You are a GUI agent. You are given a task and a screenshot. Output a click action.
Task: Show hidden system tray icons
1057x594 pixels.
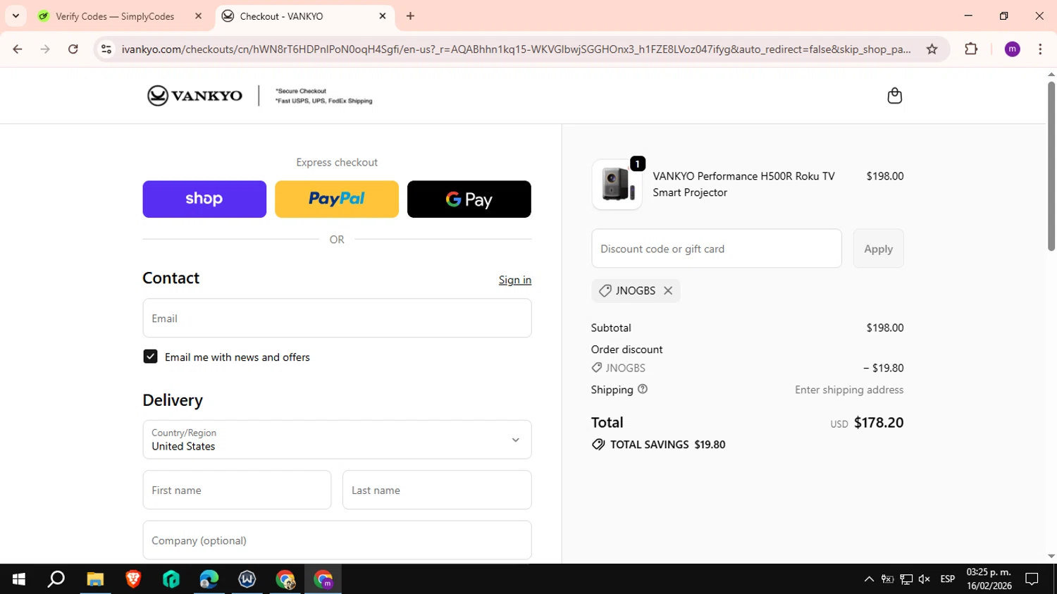[x=869, y=579]
